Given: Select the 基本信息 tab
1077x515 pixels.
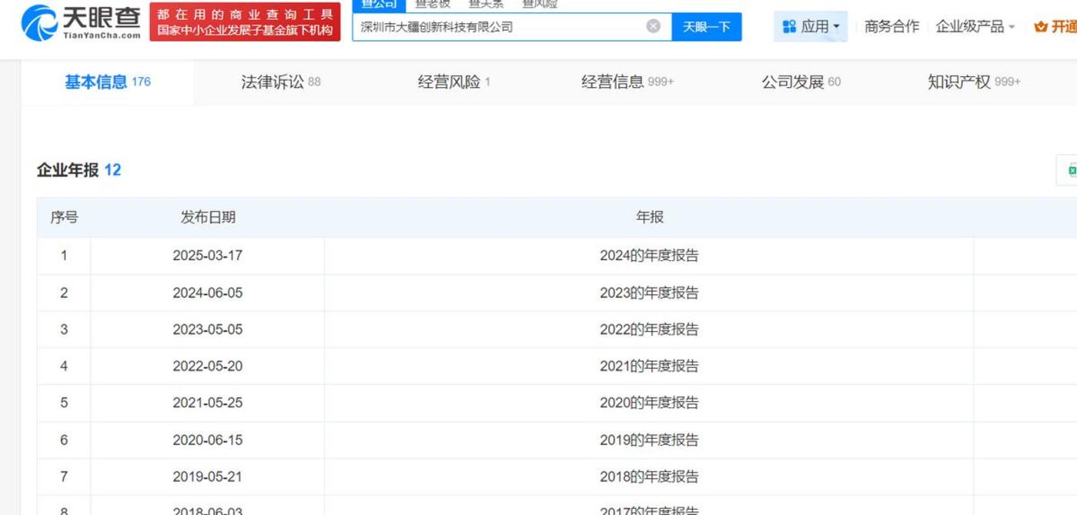Looking at the screenshot, I should [107, 82].
